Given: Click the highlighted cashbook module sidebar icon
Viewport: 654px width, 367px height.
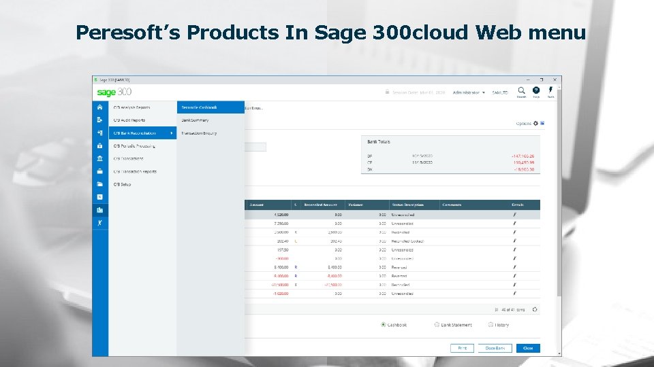Looking at the screenshot, I should (99, 210).
